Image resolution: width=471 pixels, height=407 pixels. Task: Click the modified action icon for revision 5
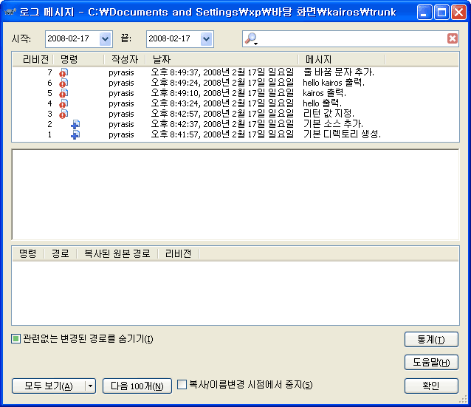63,93
